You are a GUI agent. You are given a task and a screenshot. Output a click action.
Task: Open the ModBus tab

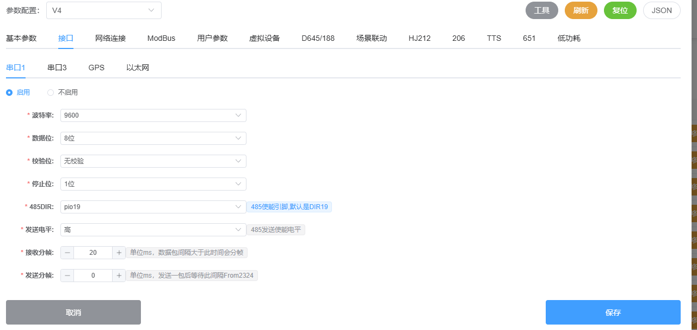[161, 38]
